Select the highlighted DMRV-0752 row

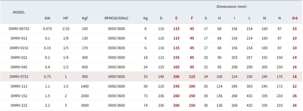click(19, 77)
